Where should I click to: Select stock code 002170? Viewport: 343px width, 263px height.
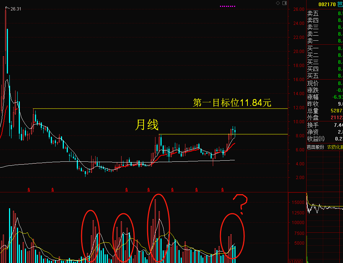pyautogui.click(x=327, y=4)
